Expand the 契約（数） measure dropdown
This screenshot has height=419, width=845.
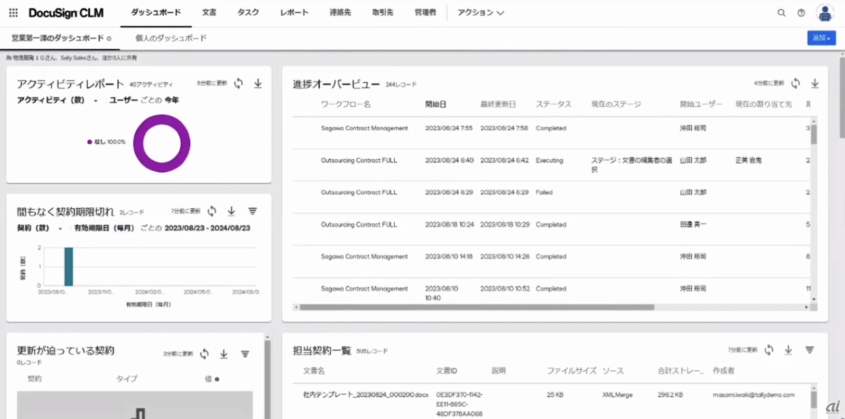coord(61,229)
